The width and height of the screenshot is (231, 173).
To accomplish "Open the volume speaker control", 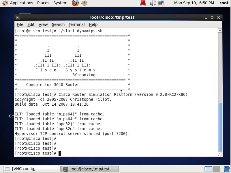I will tap(153, 3).
